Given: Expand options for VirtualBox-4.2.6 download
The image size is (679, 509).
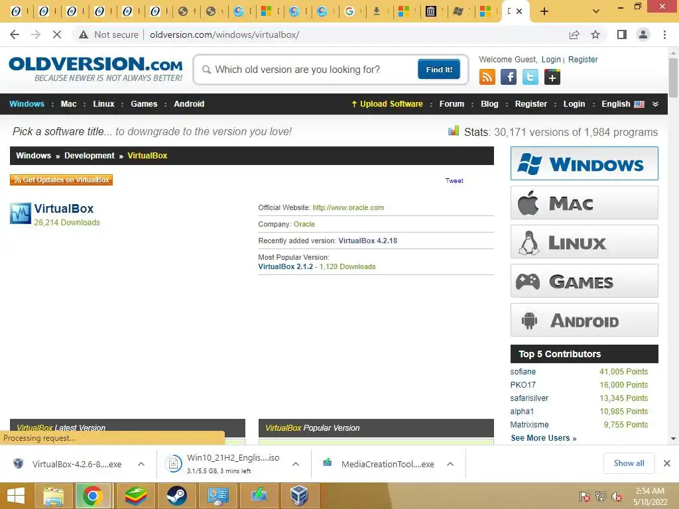Looking at the screenshot, I should [x=141, y=464].
